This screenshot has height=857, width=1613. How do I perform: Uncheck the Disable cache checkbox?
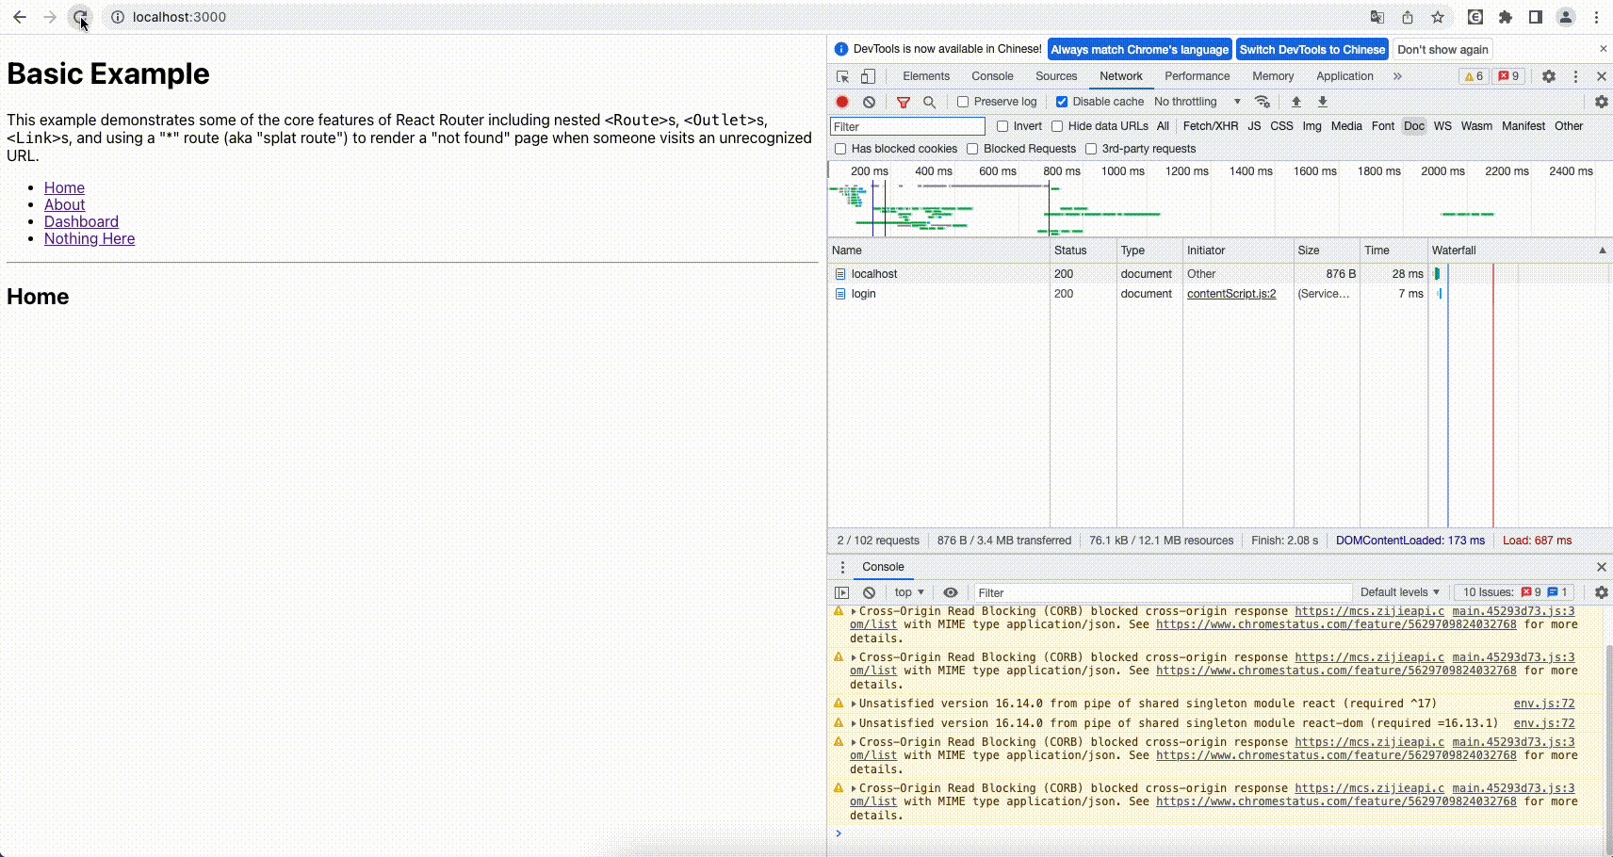(x=1062, y=102)
